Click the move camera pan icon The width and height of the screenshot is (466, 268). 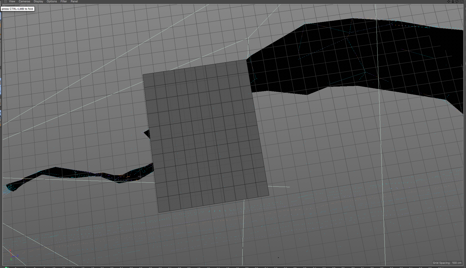click(449, 1)
